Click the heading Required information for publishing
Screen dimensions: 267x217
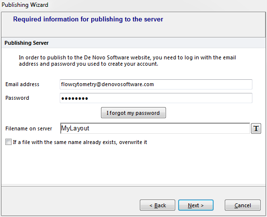(88, 19)
